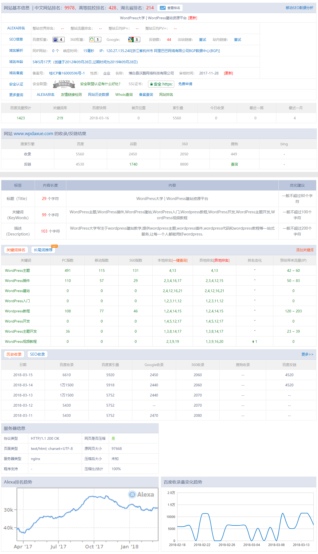Open www.wpdaxue.com site link
This screenshot has width=318, height=554.
[x=33, y=133]
